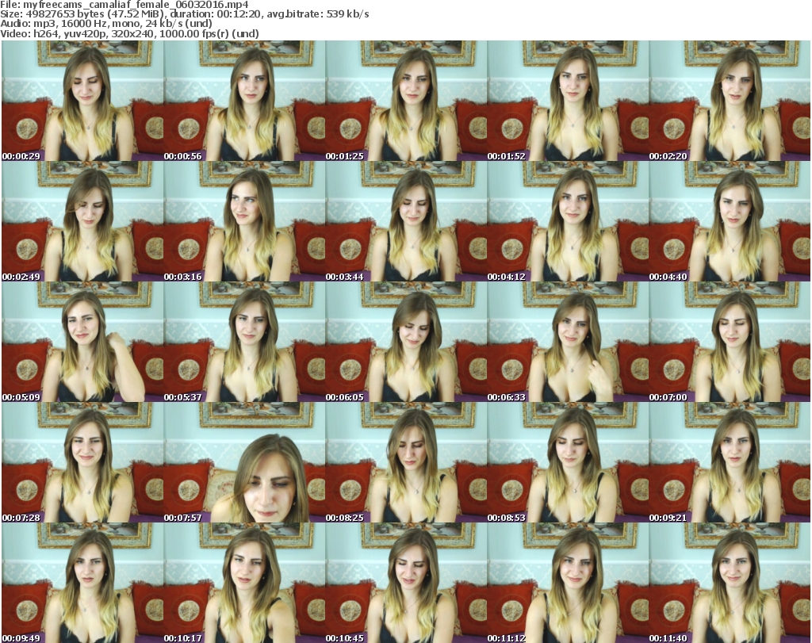Click the thumbnail stamped 00:01:25
Screen dimensions: 812x643
click(x=406, y=101)
